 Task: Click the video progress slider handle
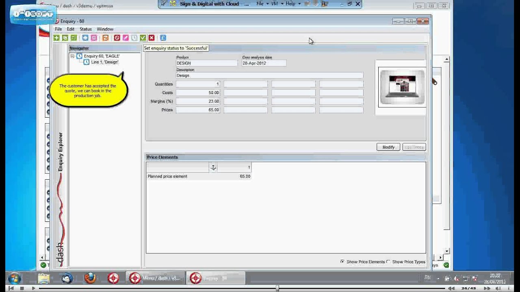(x=277, y=288)
